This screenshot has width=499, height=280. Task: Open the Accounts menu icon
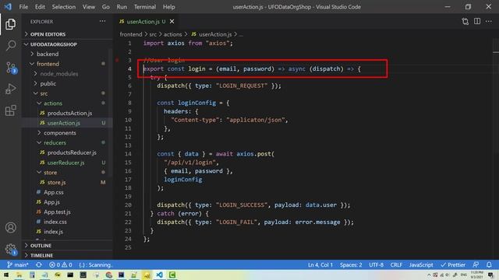pos(10,228)
